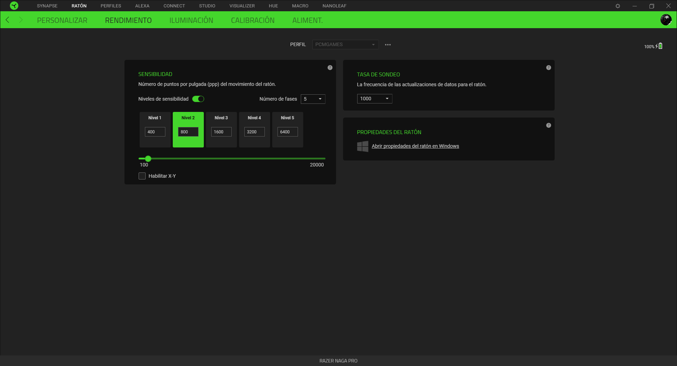This screenshot has width=677, height=366.
Task: Open the Número de fases dropdown
Action: [x=313, y=99]
